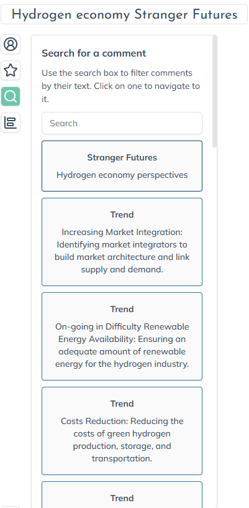
Task: Click into the Search input box
Action: coord(122,123)
